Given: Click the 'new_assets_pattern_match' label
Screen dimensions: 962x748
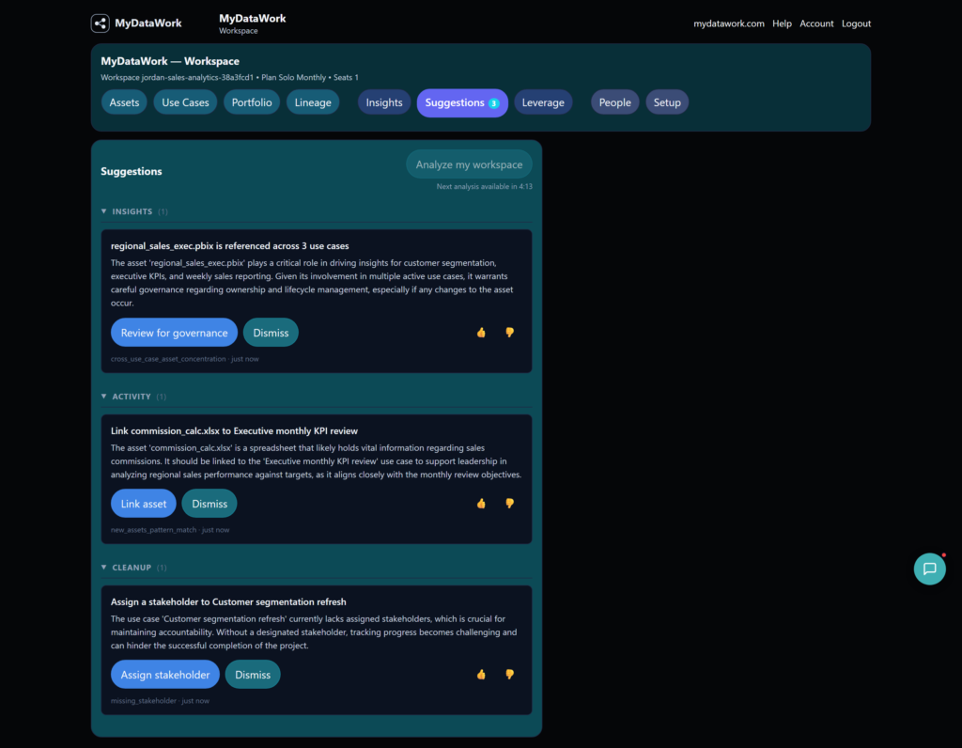Looking at the screenshot, I should pos(153,530).
